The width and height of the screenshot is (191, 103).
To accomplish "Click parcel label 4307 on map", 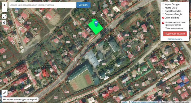I will (x=129, y=46).
